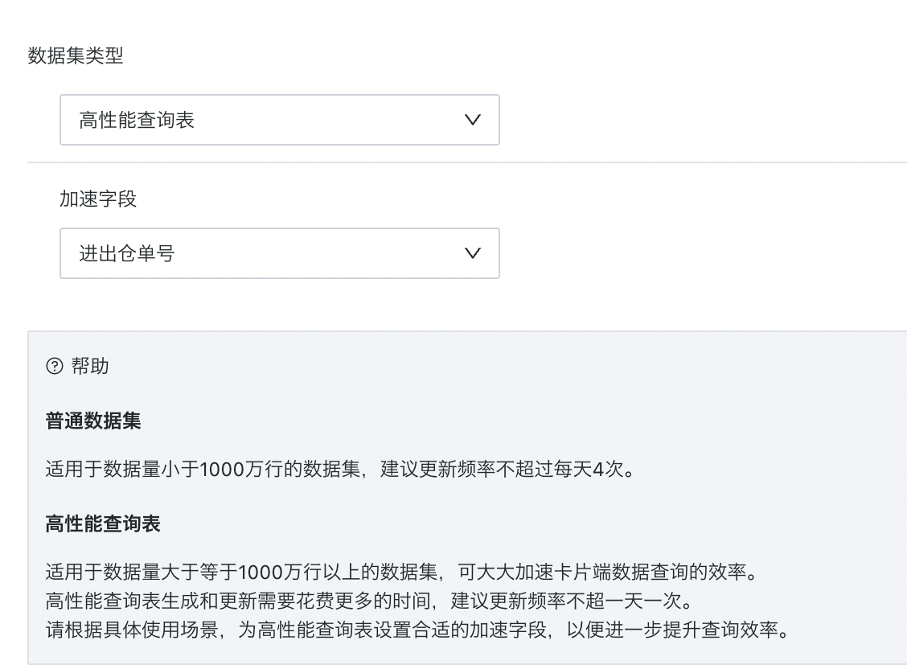Image resolution: width=907 pixels, height=669 pixels.
Task: Click the 进出仓单号 text inside the selector
Action: pyautogui.click(x=127, y=253)
